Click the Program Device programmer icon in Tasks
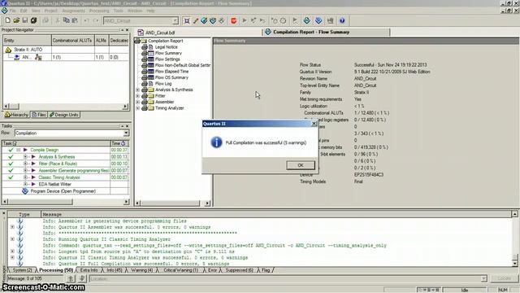This screenshot has width=520, height=293. click(25, 191)
